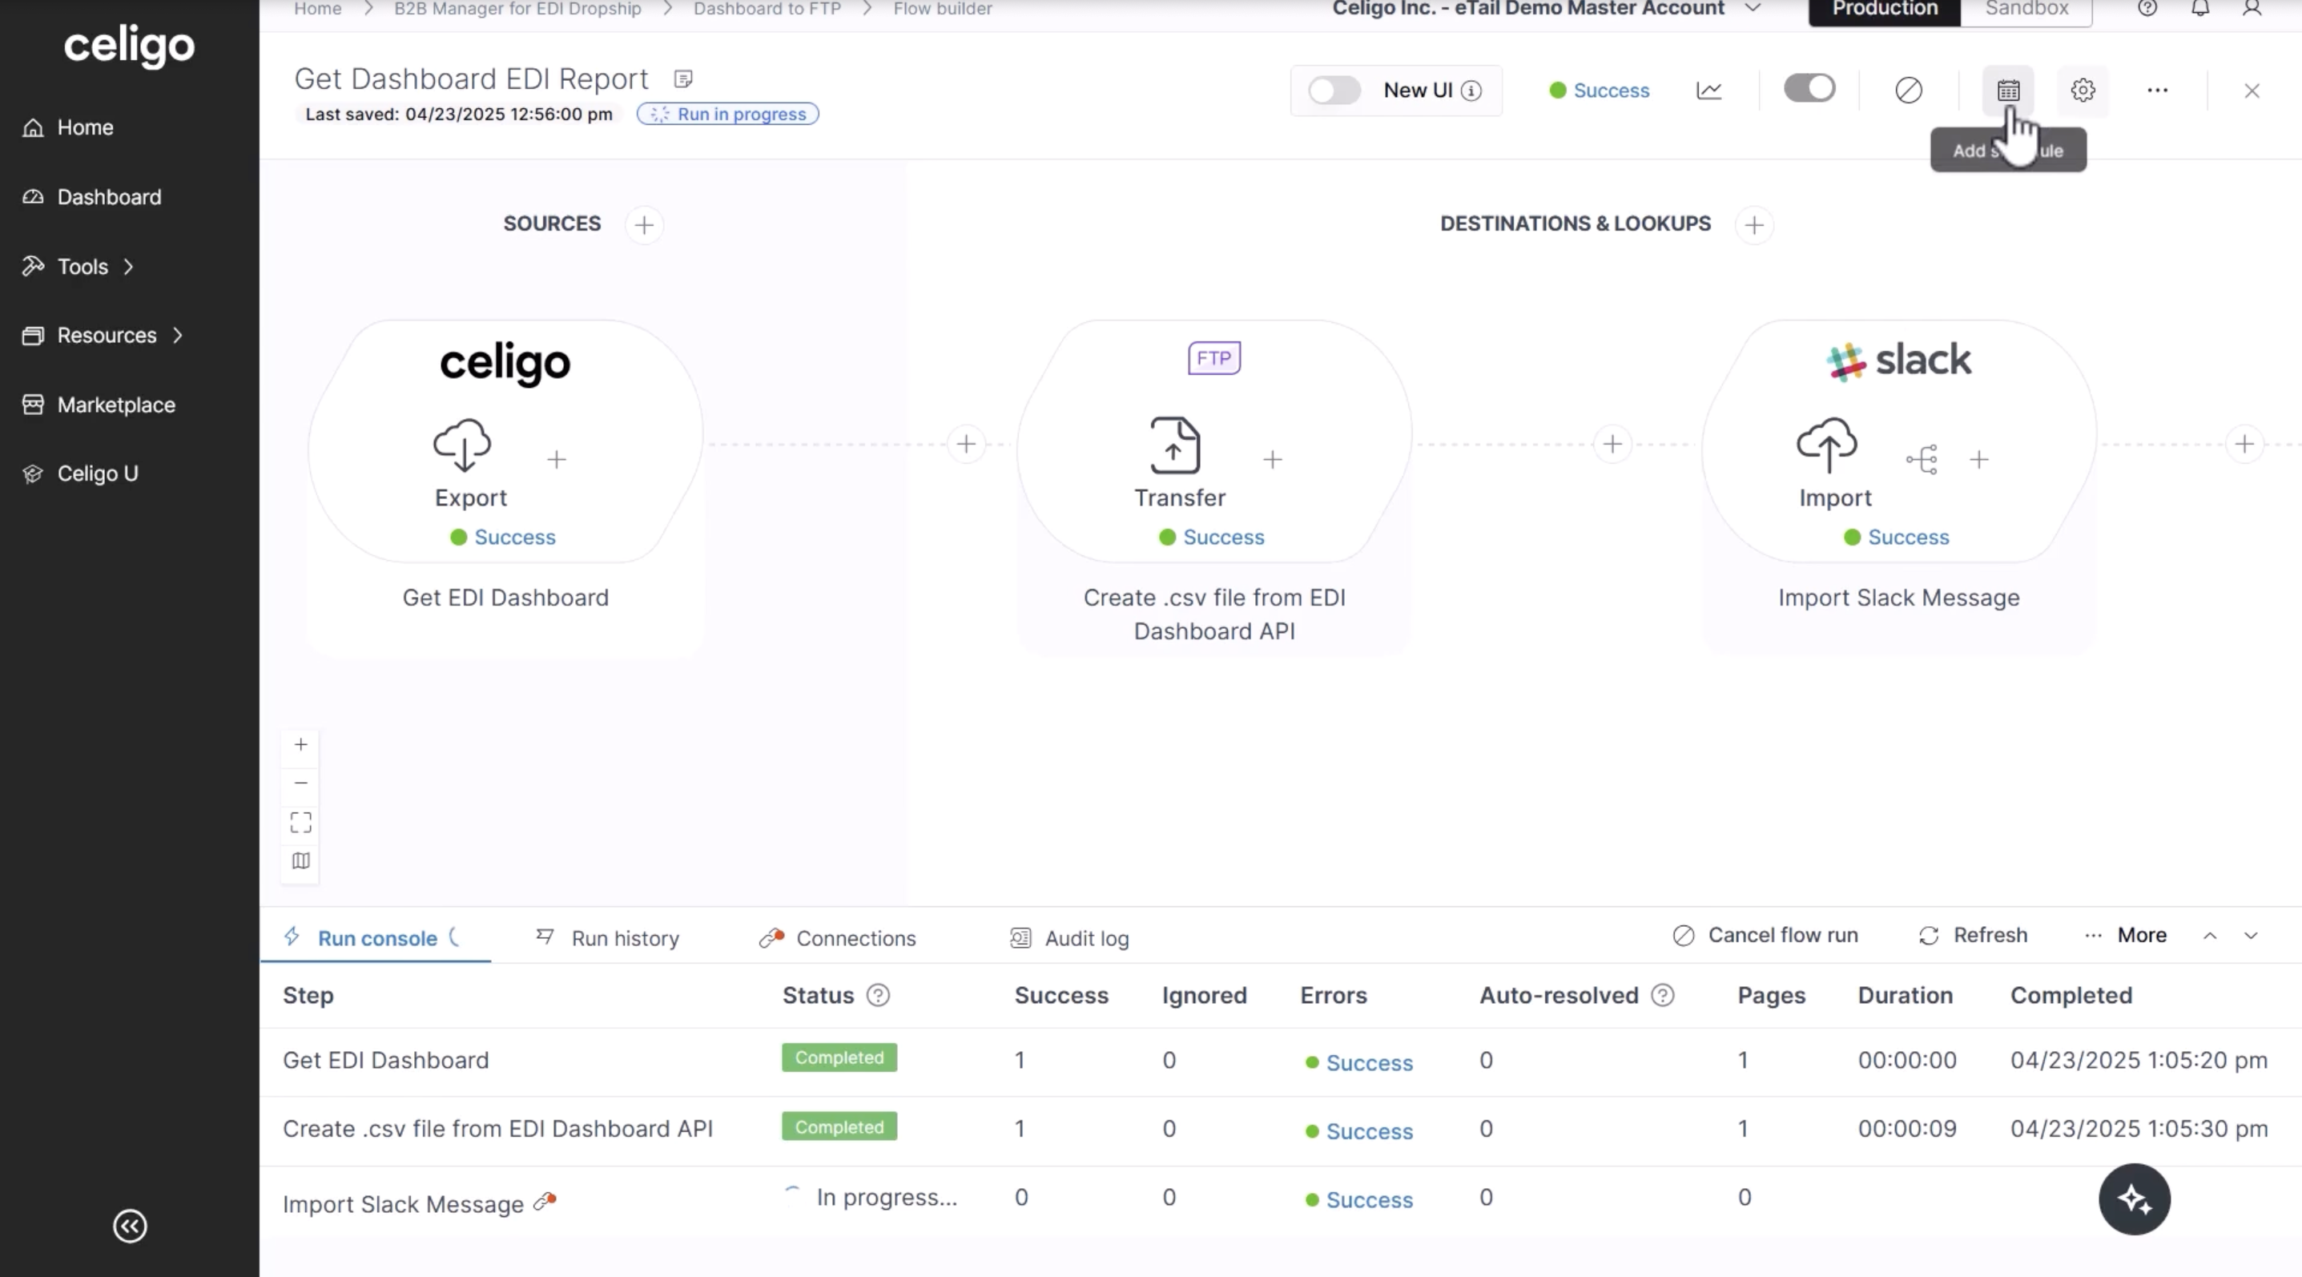This screenshot has height=1277, width=2302.
Task: Click Cancel flow run button
Action: tap(1765, 935)
